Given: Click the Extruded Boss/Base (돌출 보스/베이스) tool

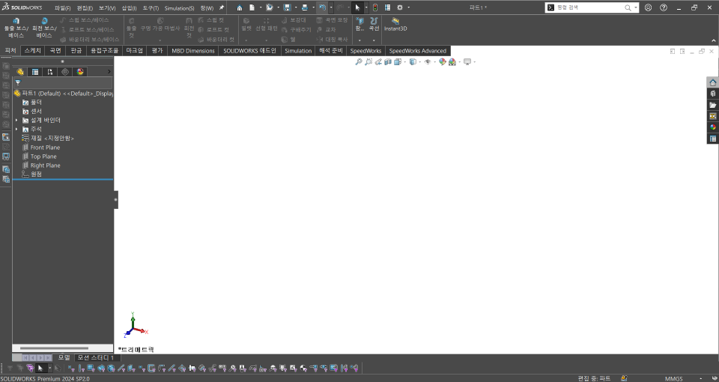Looking at the screenshot, I should (16, 28).
